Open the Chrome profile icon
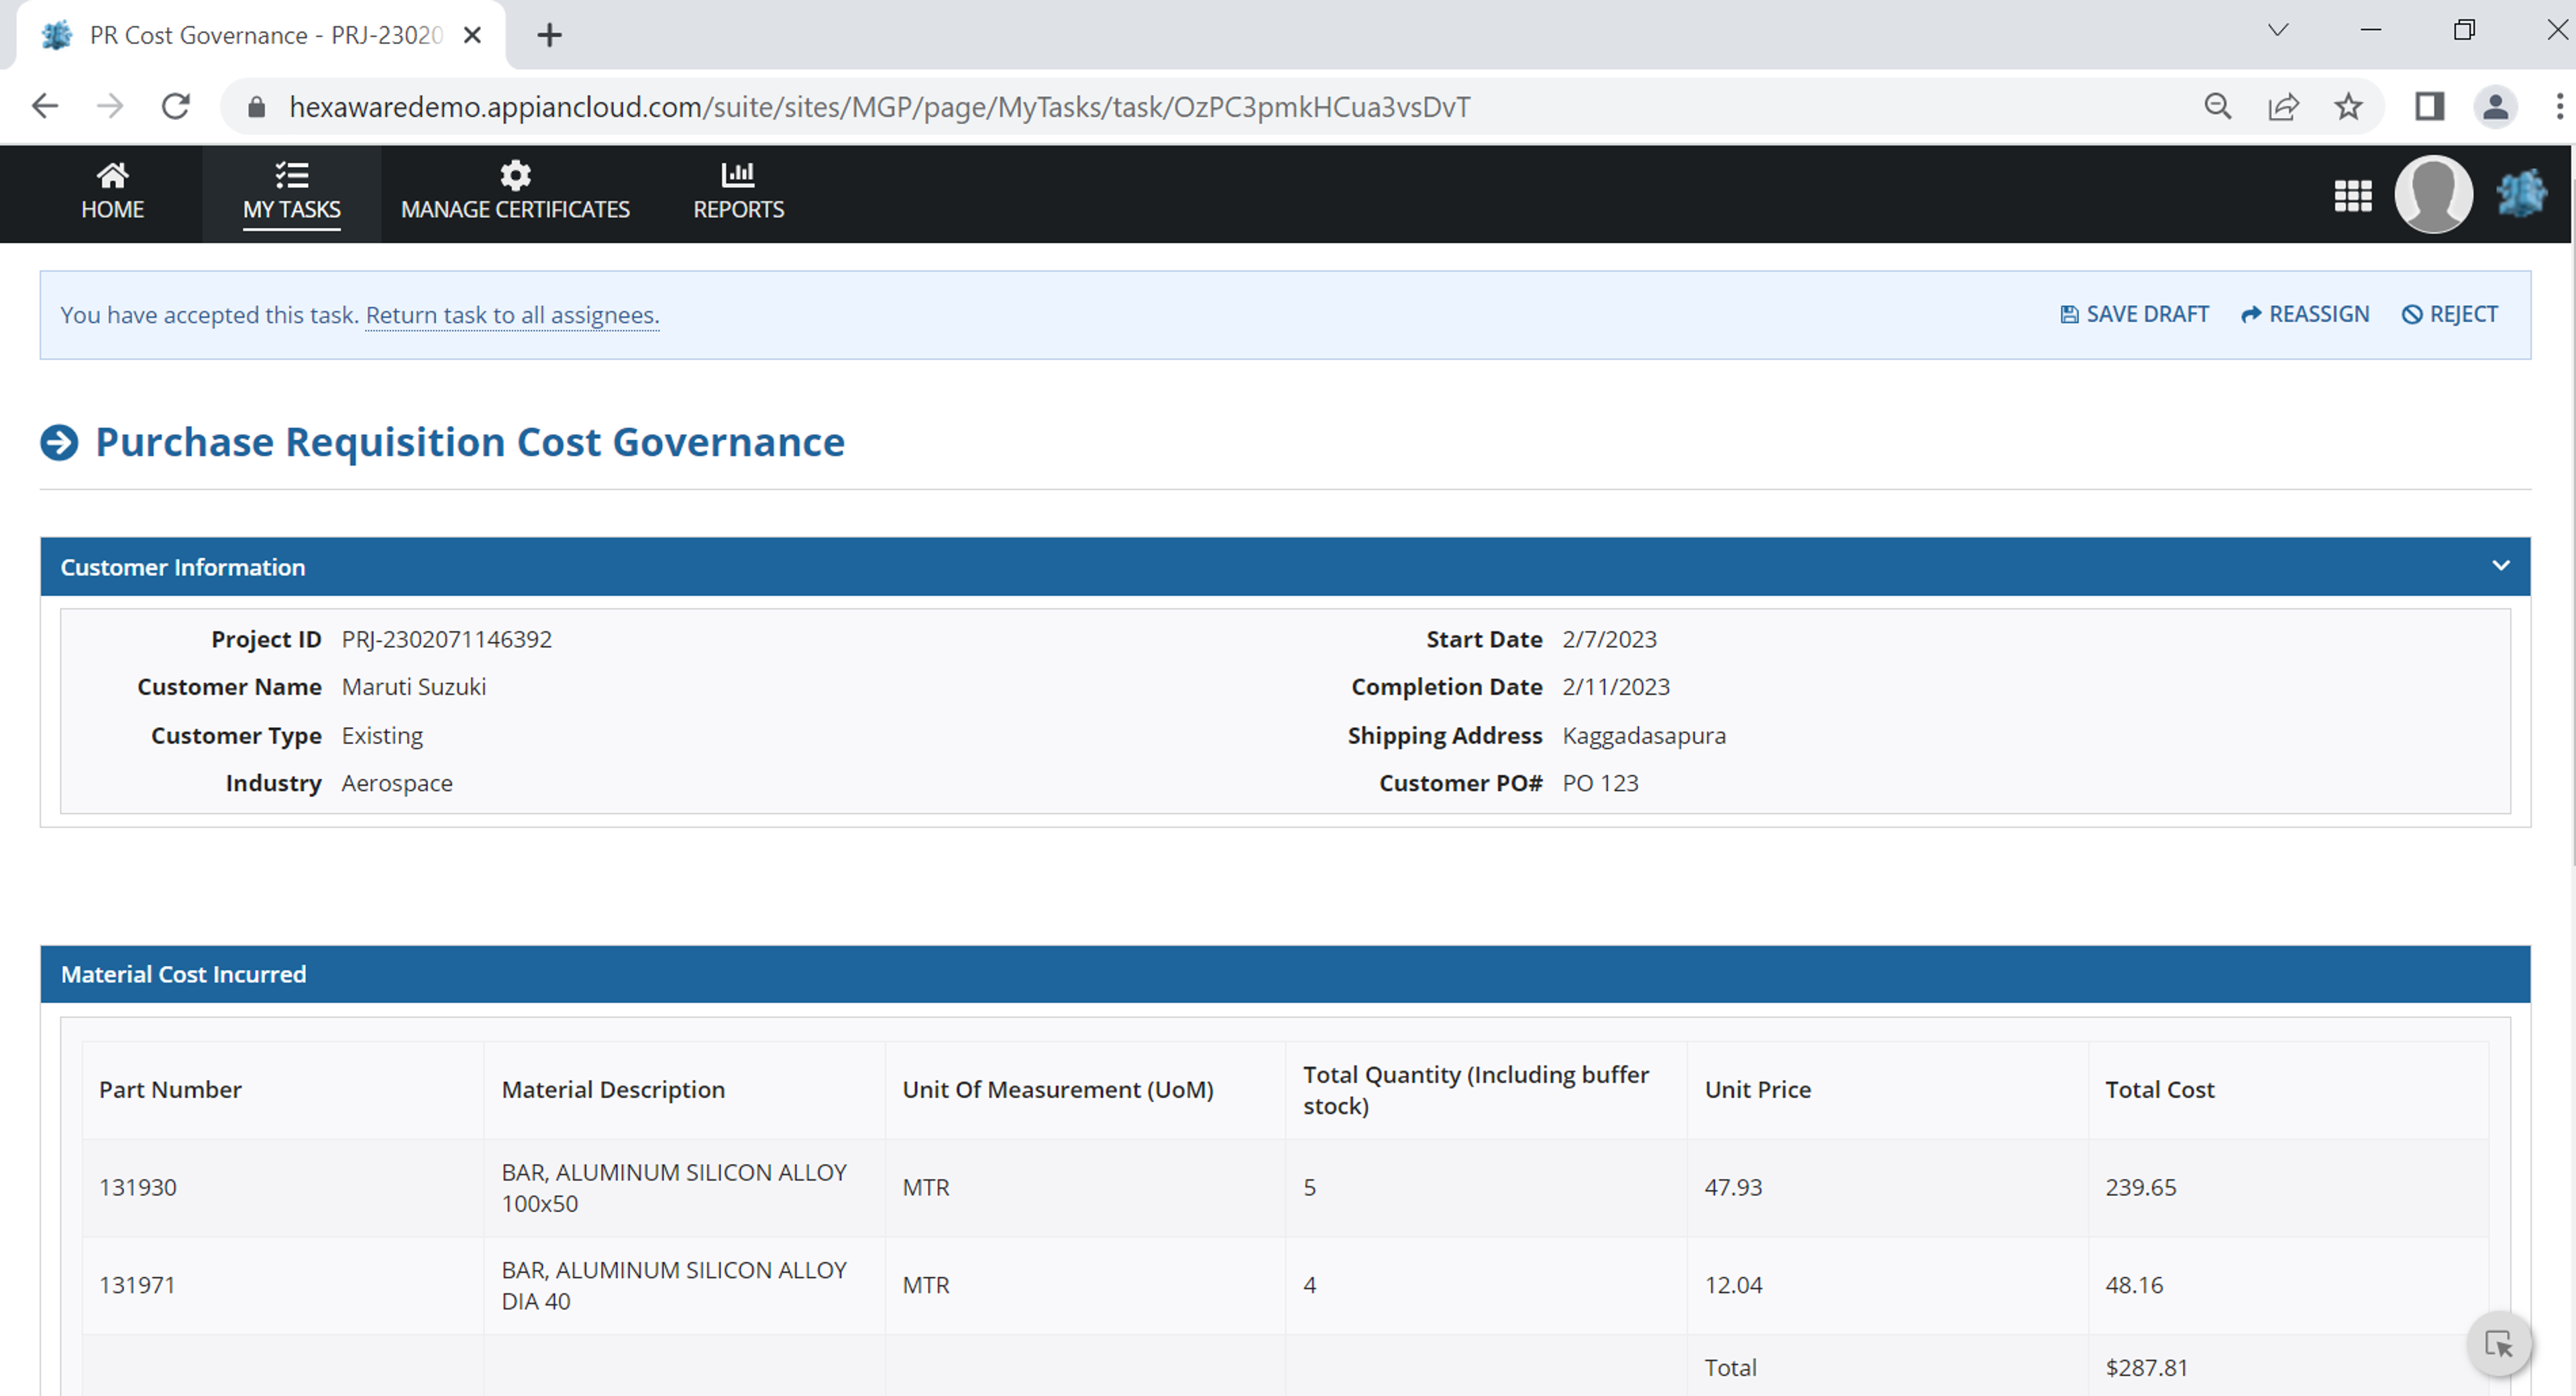 point(2495,106)
